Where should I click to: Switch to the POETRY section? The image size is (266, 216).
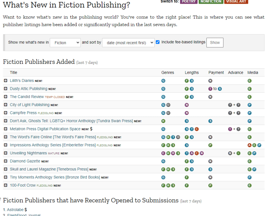188,1
